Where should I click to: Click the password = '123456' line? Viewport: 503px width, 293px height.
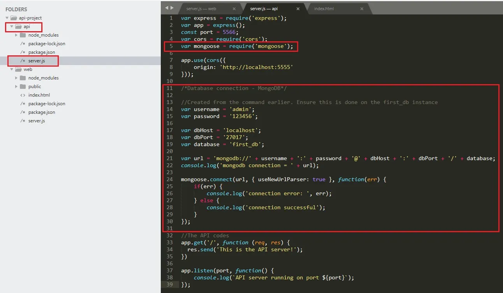tap(220, 116)
